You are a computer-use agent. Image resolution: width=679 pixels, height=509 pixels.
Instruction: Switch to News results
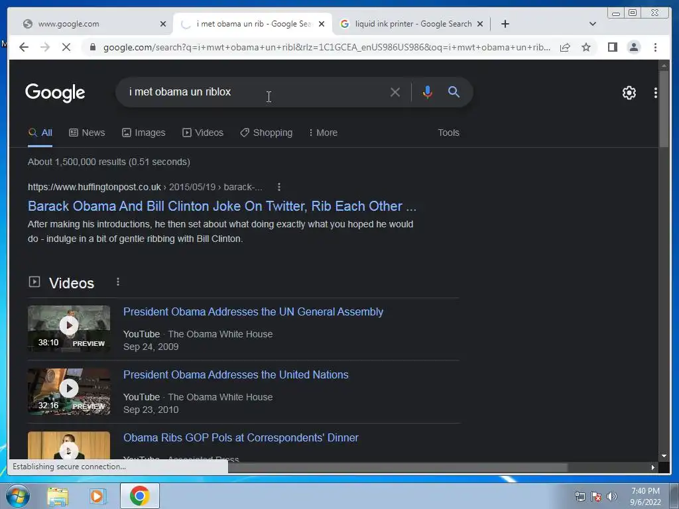pyautogui.click(x=87, y=133)
